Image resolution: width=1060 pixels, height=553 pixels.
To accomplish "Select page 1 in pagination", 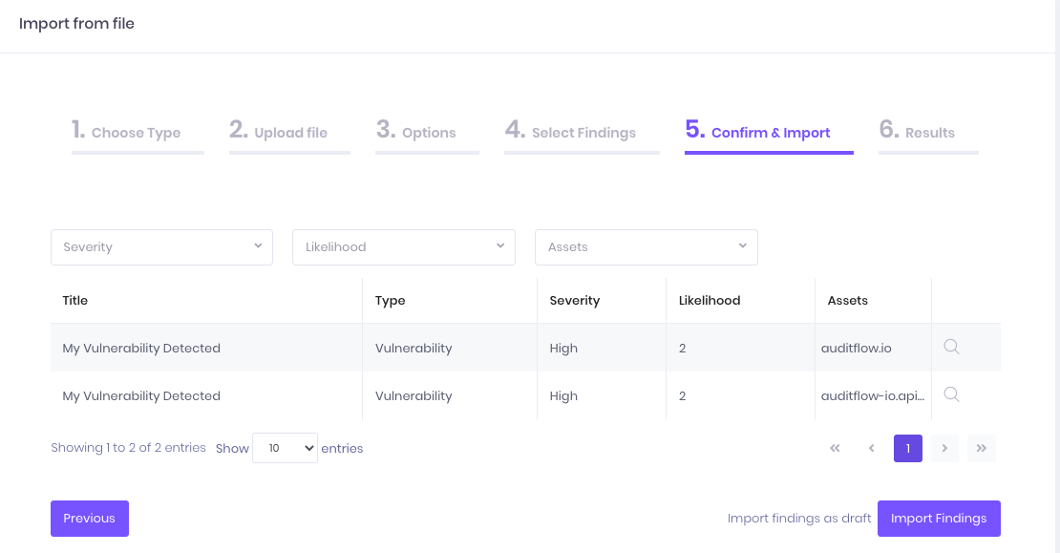I will pyautogui.click(x=908, y=448).
